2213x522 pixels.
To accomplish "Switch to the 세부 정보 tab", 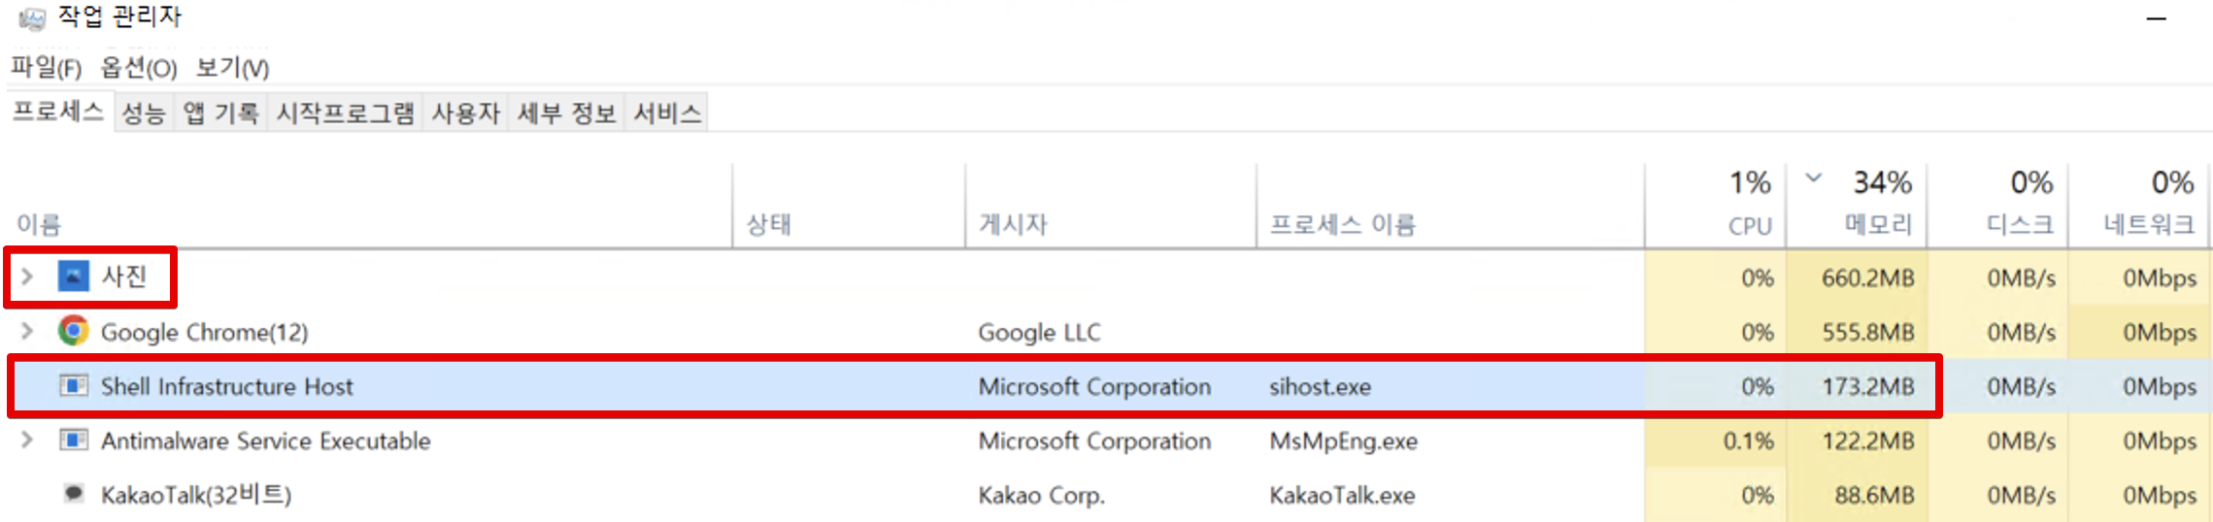I will point(567,113).
